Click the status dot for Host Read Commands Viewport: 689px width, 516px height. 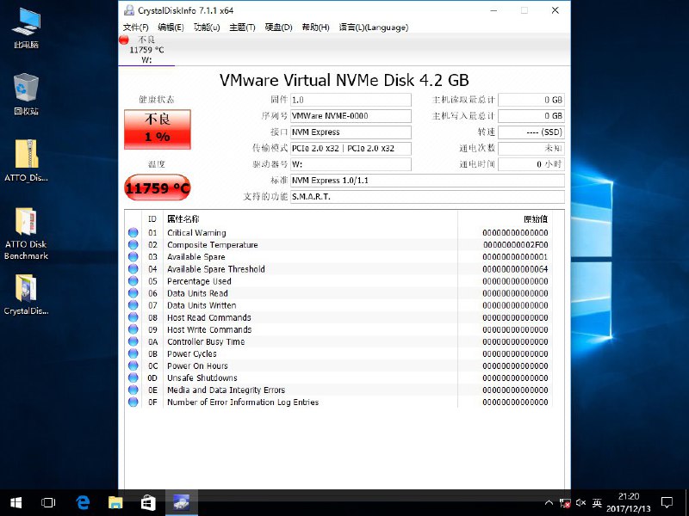(133, 317)
